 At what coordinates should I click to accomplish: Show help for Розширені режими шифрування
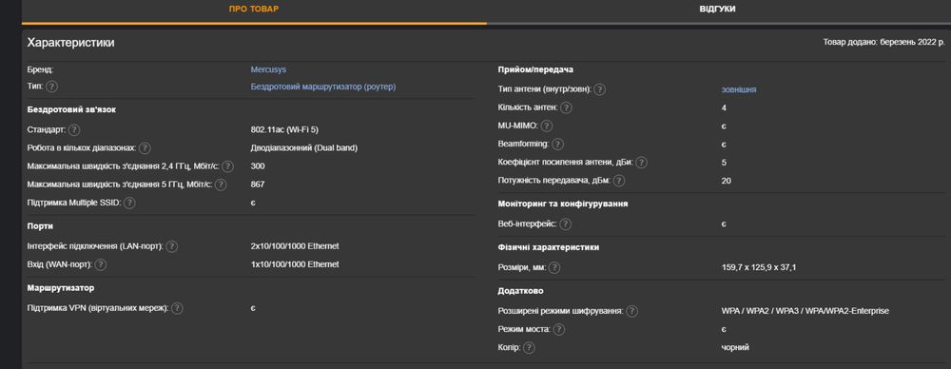point(631,311)
